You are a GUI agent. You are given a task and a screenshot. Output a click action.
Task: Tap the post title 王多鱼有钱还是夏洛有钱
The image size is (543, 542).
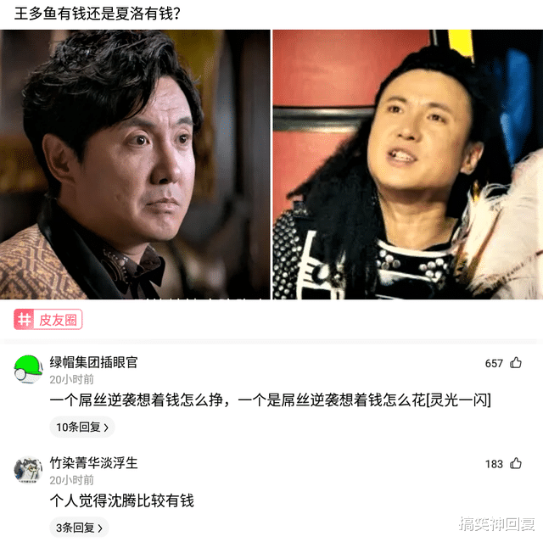point(98,14)
